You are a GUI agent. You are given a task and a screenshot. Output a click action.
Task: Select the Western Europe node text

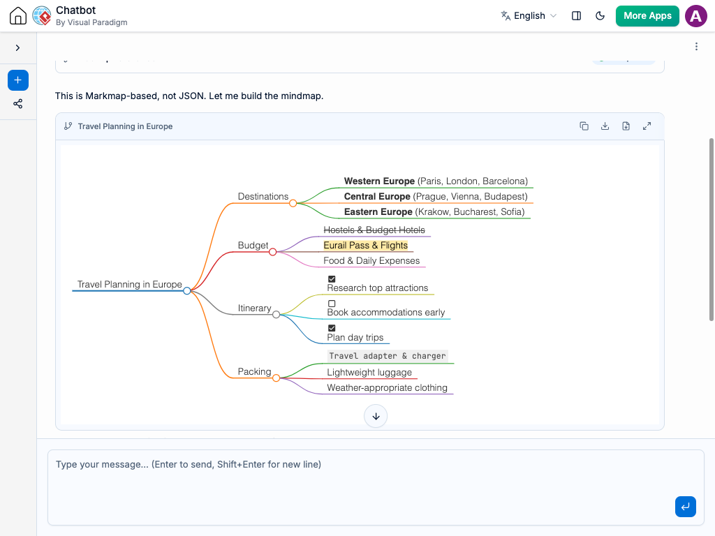tap(436, 181)
